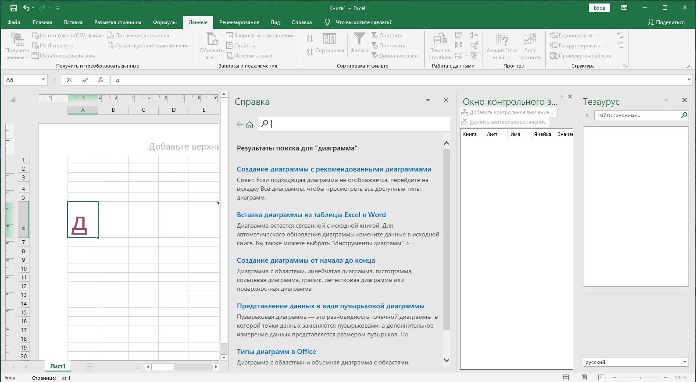The image size is (696, 382).
Task: Switch to page break preview view
Action: (x=601, y=378)
